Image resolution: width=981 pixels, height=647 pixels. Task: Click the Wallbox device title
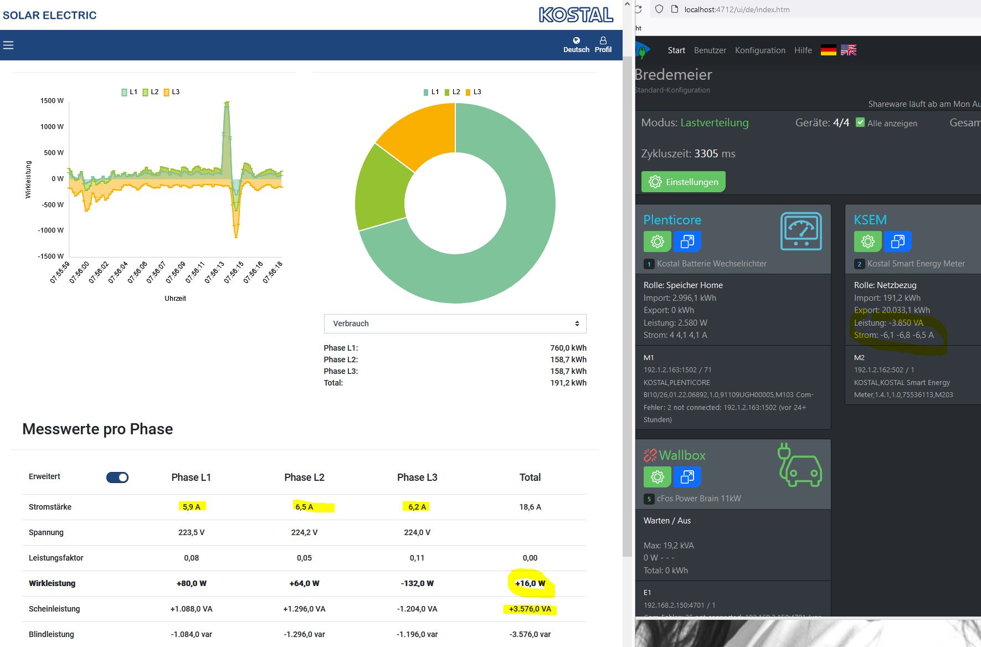[682, 455]
